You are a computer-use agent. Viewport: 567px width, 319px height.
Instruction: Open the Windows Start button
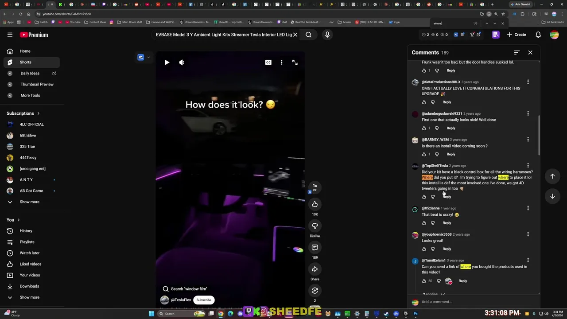(x=151, y=314)
